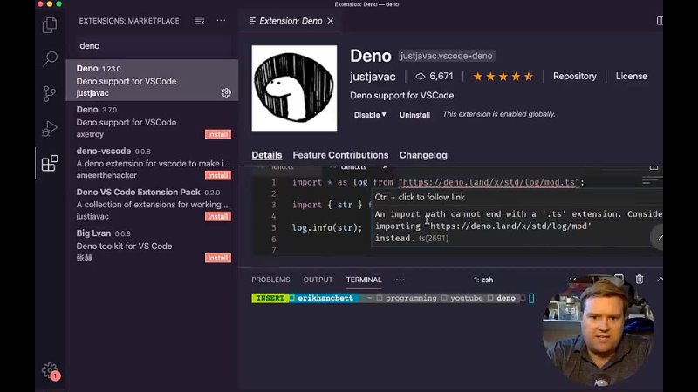Viewport: 698px width, 392px height.
Task: Select deno-vscode 0.0.8 list entry
Action: (152, 163)
